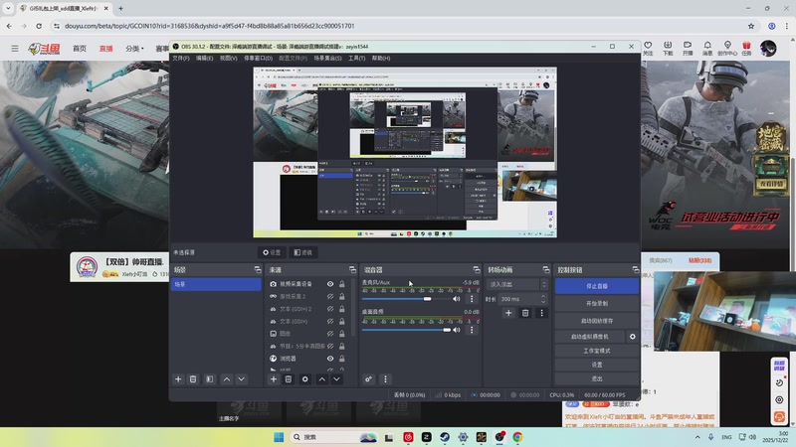796x447 pixels.
Task: Open the 工具(T) menu in OBS
Action: [356, 59]
